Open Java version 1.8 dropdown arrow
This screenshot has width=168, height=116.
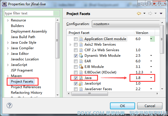click(151, 78)
